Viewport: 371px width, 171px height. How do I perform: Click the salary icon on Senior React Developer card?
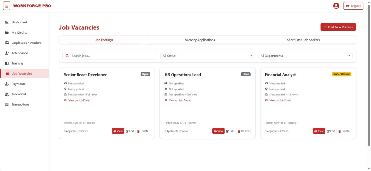coord(65,84)
